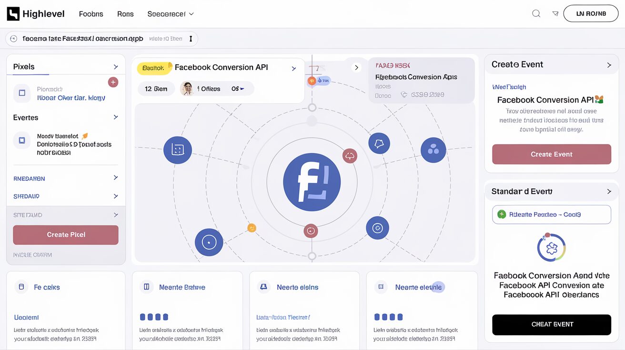Open the Rons menu item

125,14
